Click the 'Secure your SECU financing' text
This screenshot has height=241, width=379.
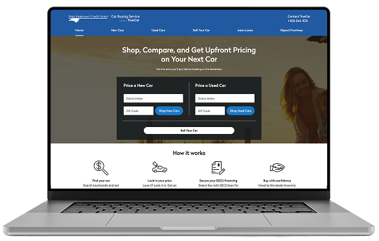(x=218, y=181)
